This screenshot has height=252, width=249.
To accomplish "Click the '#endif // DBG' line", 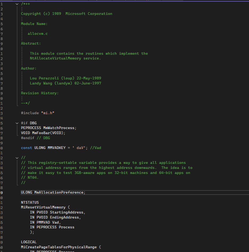I will point(35,138).
